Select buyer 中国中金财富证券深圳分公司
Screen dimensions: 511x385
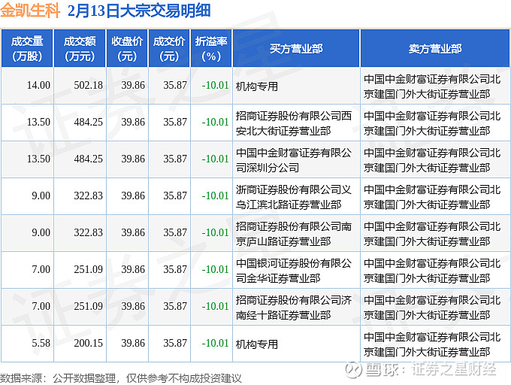(x=294, y=160)
